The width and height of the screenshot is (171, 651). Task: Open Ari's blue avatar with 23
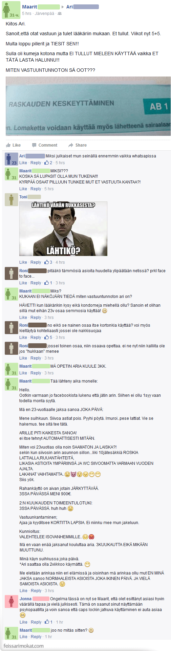(11, 159)
